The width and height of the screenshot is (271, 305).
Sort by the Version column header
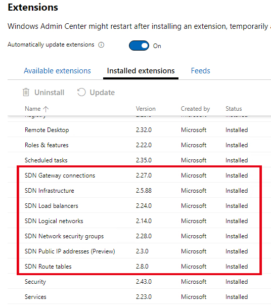(x=146, y=109)
